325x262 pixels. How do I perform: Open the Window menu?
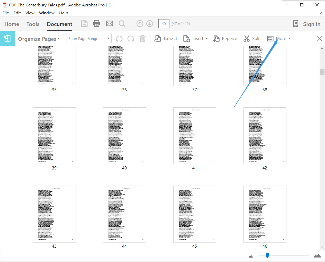(47, 13)
